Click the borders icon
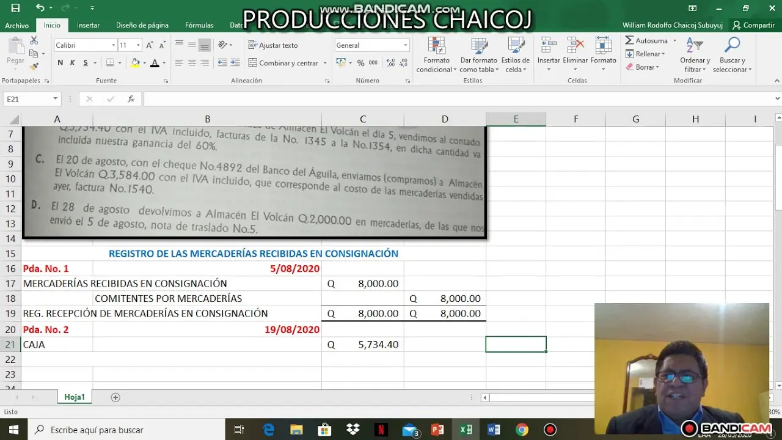The height and width of the screenshot is (440, 782). click(110, 63)
